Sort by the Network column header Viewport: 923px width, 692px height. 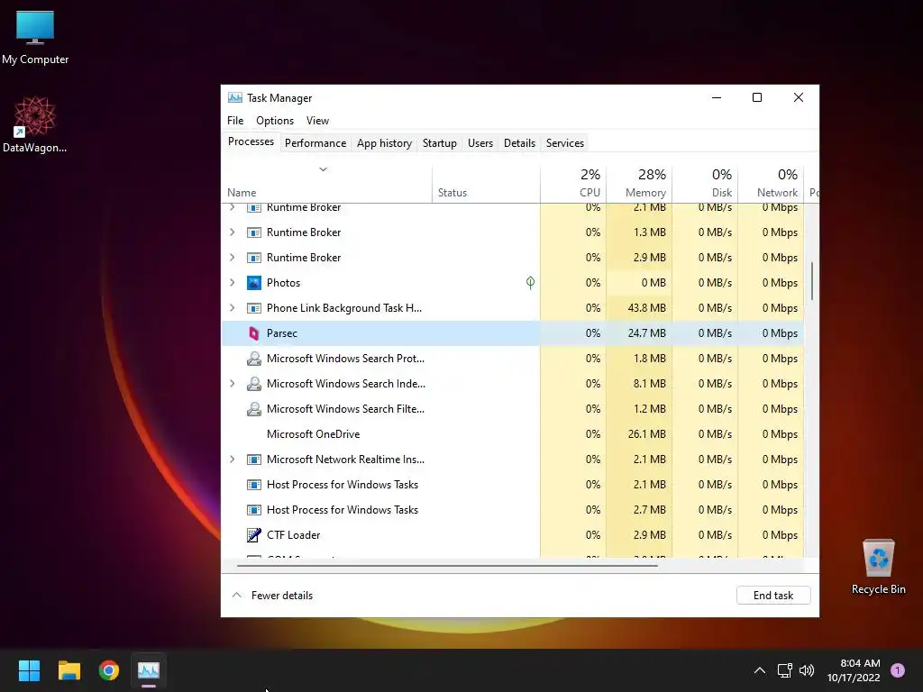772,184
